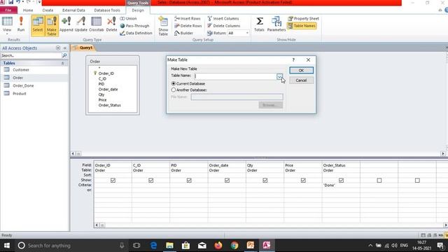Switch to the Database Tools ribbon tab

pos(107,10)
